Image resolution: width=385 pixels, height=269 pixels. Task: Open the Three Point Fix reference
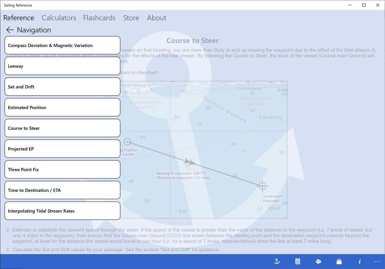pos(62,169)
